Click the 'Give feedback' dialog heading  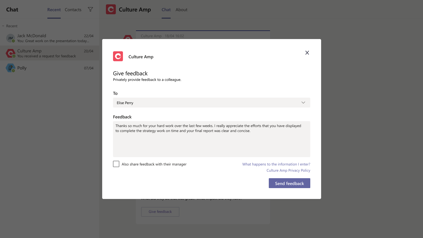(130, 73)
